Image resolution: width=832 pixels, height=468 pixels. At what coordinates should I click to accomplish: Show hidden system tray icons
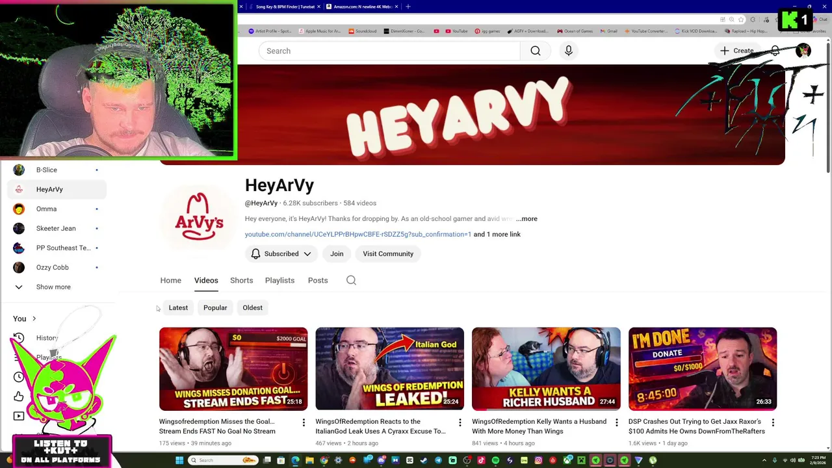(765, 460)
